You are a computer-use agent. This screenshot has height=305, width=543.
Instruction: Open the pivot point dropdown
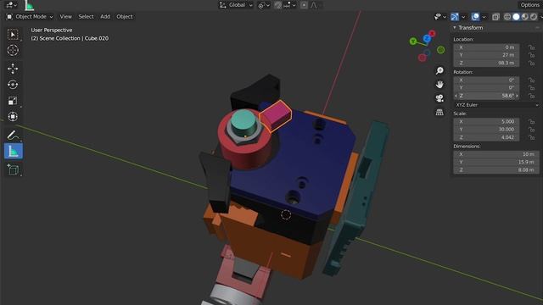pyautogui.click(x=264, y=5)
